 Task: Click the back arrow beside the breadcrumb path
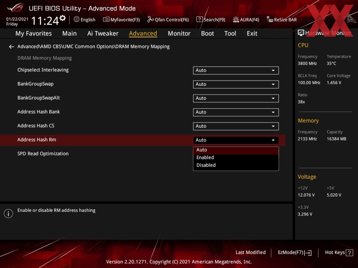(11, 47)
